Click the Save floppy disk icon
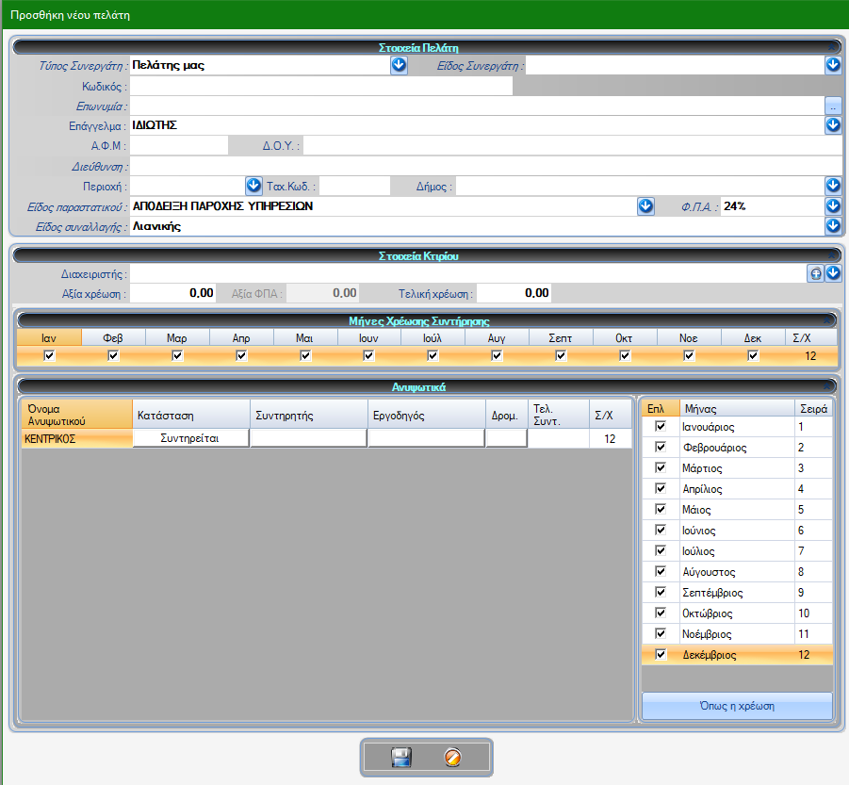849x785 pixels. [401, 758]
